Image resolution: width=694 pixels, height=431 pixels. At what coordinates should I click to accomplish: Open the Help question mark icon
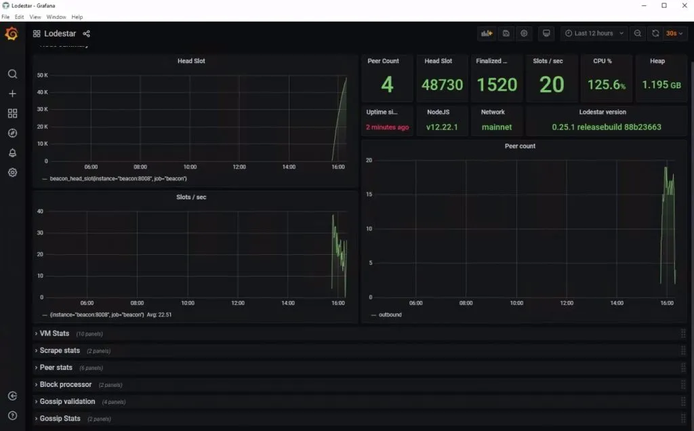(12, 415)
